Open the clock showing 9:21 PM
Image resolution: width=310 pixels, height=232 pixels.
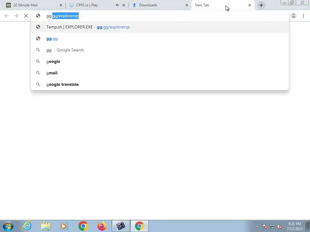coord(295,226)
